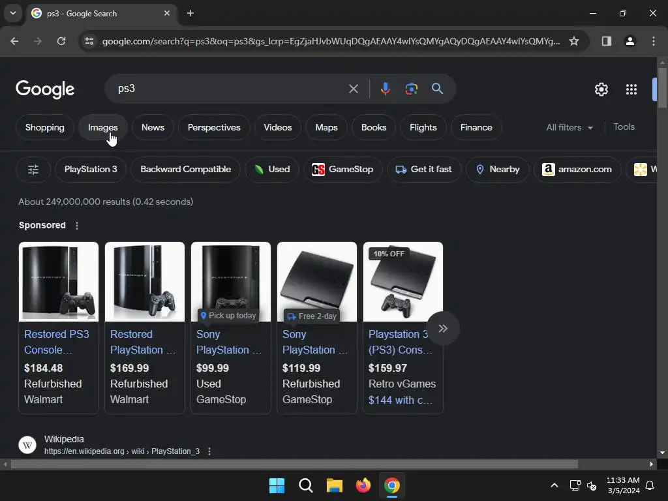The width and height of the screenshot is (668, 501).
Task: Open a new tab with plus button
Action: click(190, 13)
